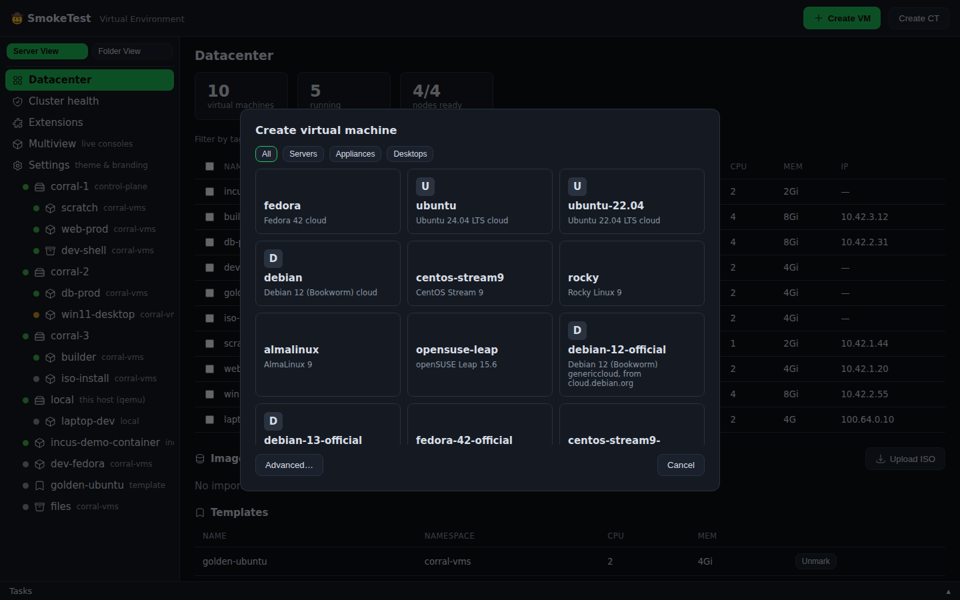Open the Tasks bar at the bottom
This screenshot has width=960, height=600.
click(480, 591)
